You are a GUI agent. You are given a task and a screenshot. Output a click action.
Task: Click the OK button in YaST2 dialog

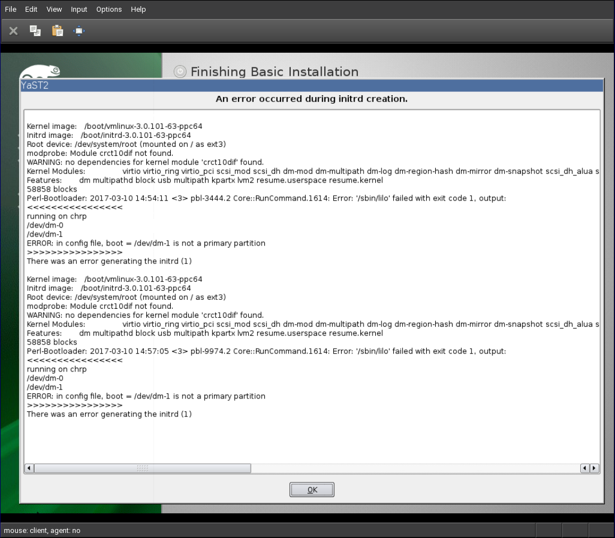[x=312, y=490]
